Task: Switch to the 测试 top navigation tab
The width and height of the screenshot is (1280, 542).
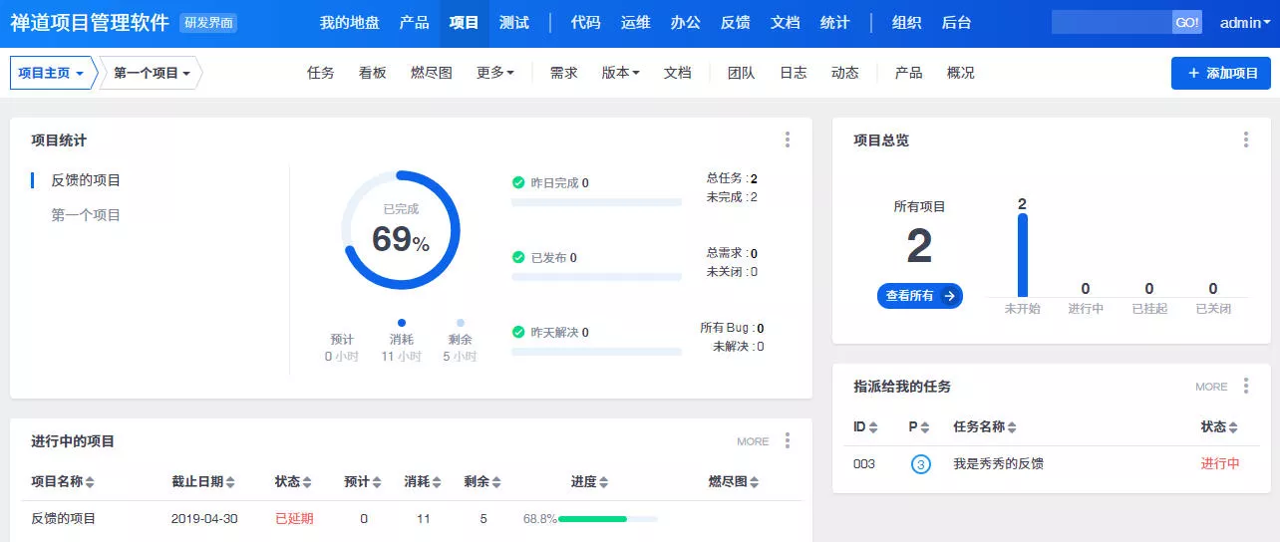Action: tap(514, 23)
